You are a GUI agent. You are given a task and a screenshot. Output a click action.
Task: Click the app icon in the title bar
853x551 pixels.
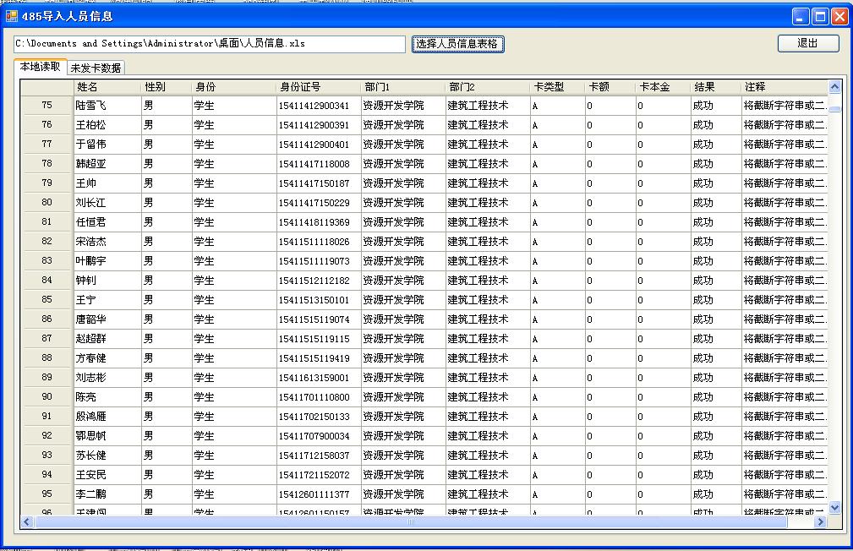[12, 16]
